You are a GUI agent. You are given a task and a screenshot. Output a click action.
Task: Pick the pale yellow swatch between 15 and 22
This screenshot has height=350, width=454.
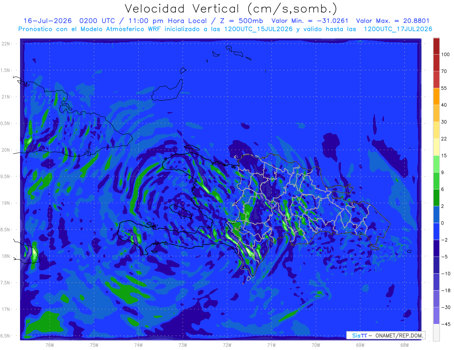437,147
